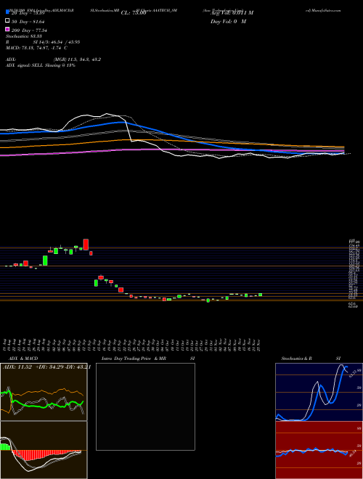Click the tall green candlestick before the gap
Viewport: 363px width, 479px height.
pyautogui.click(x=45, y=261)
